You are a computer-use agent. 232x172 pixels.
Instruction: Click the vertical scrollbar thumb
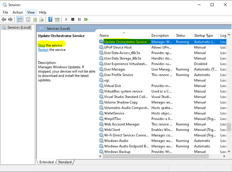click(x=229, y=127)
